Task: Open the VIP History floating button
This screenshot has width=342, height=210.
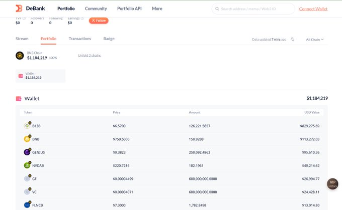Action: [332, 184]
